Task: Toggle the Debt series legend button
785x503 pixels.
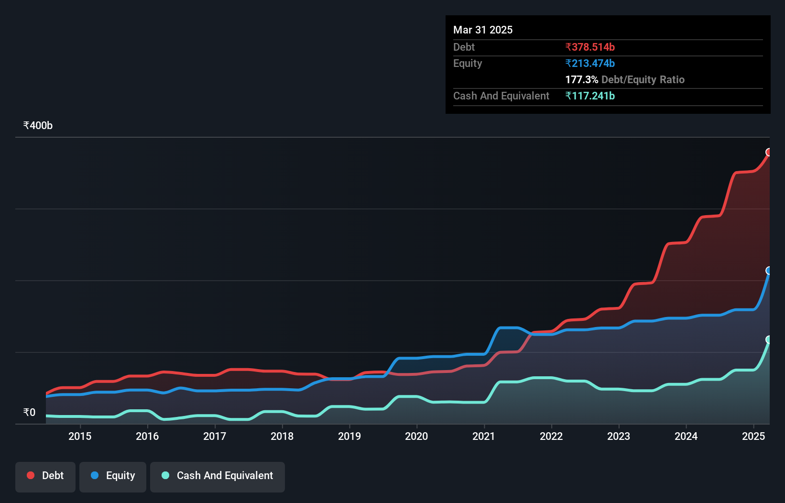Action: tap(45, 477)
